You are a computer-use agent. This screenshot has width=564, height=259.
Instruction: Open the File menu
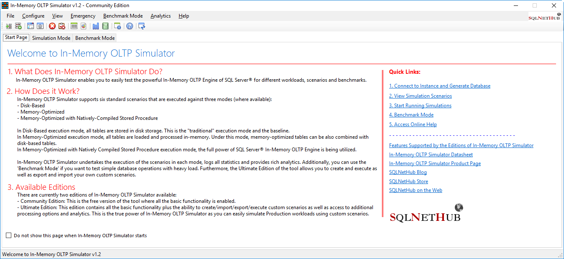click(x=10, y=16)
